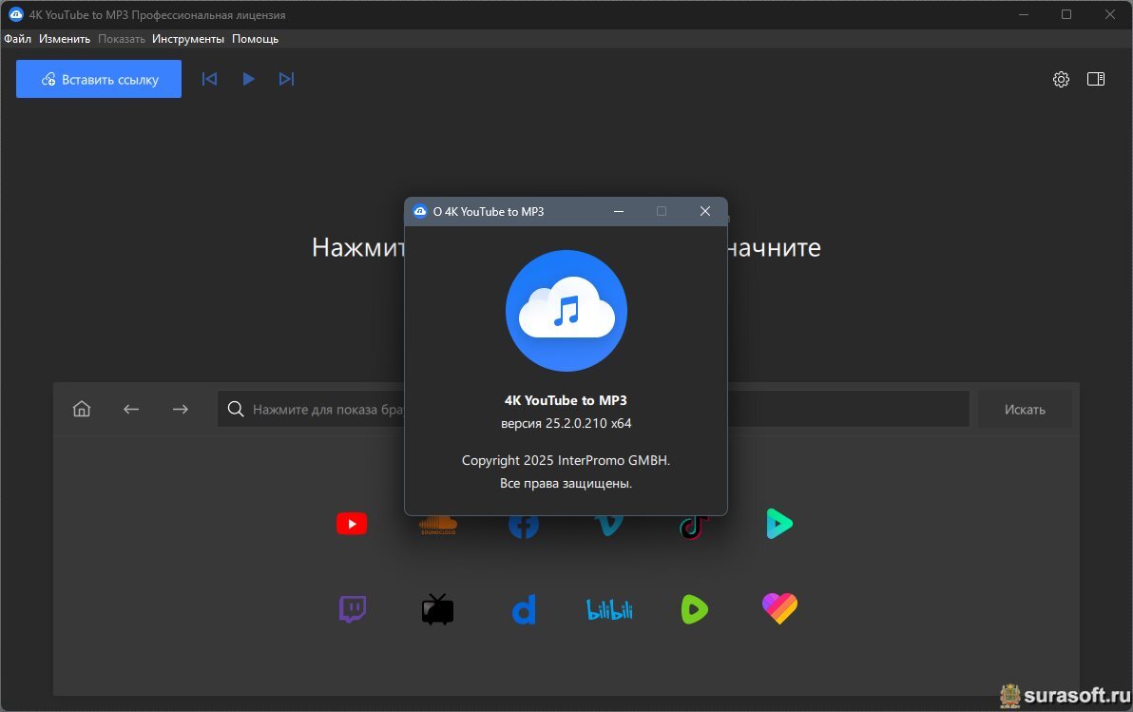Open the Dailymotion site icon

pos(524,609)
